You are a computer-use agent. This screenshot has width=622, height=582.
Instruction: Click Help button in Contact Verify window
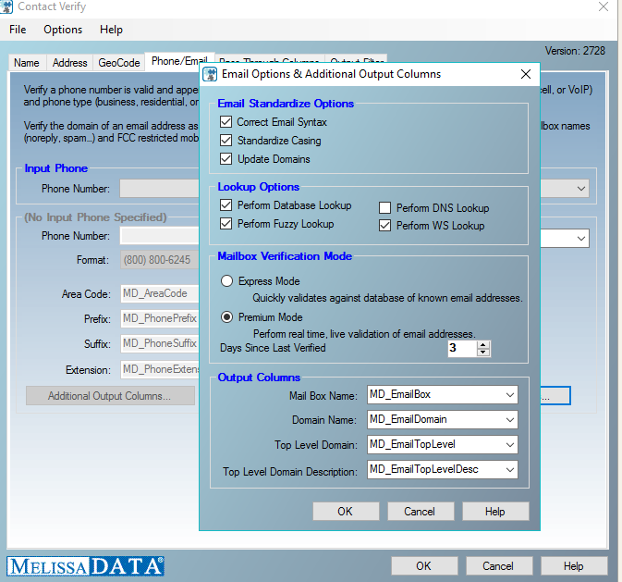click(x=574, y=565)
